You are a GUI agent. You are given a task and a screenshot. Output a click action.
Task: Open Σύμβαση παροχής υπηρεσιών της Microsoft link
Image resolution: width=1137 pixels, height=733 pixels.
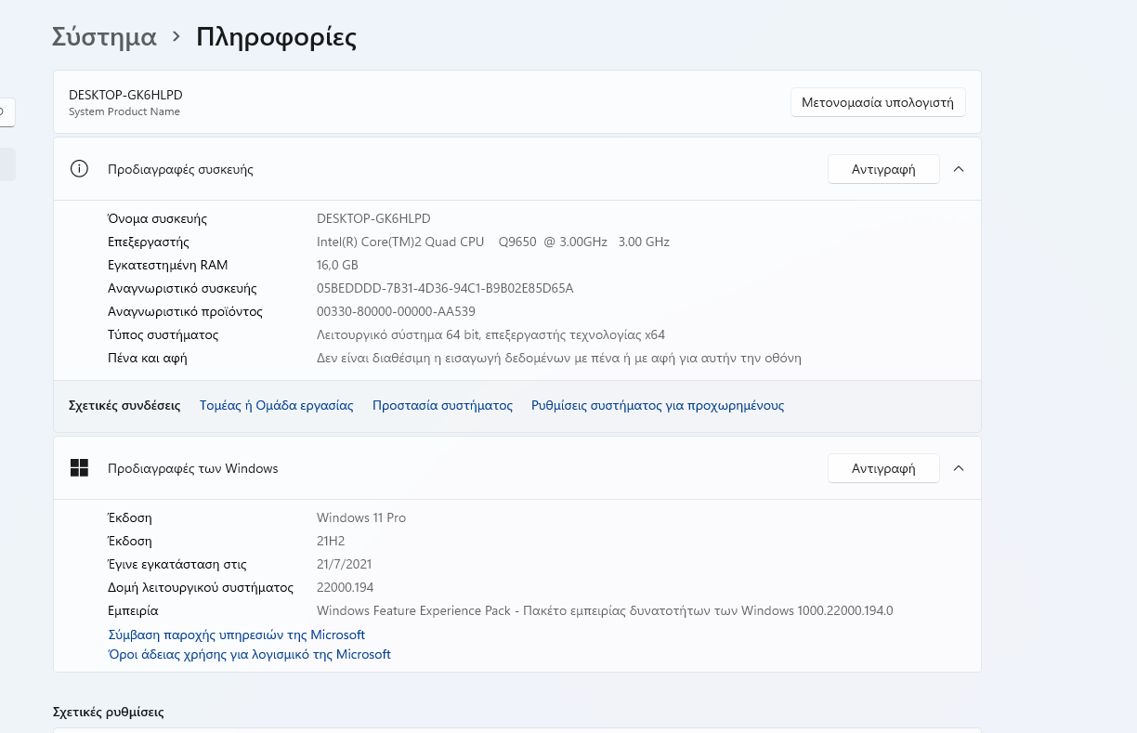237,635
